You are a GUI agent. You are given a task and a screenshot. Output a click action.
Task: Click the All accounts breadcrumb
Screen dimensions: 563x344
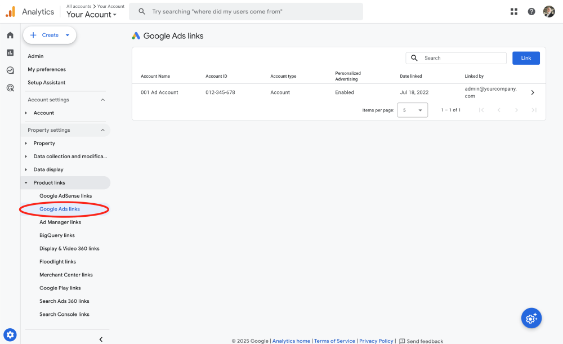[79, 6]
